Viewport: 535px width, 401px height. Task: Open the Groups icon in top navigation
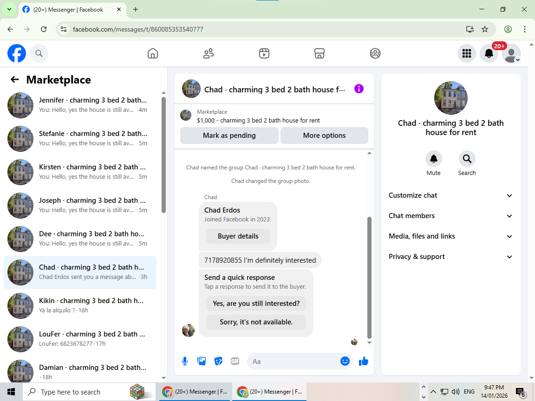click(375, 53)
